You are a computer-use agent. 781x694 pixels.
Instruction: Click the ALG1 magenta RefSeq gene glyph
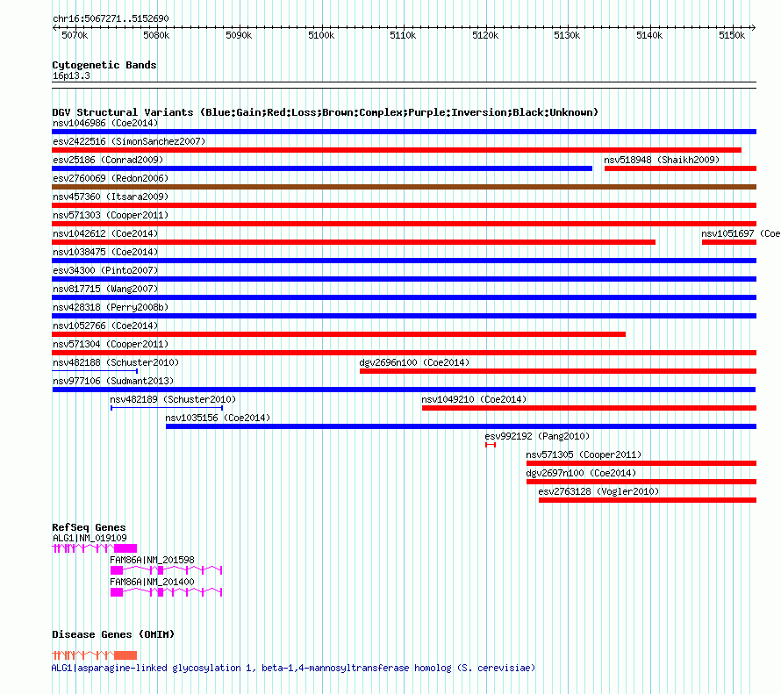pos(95,548)
